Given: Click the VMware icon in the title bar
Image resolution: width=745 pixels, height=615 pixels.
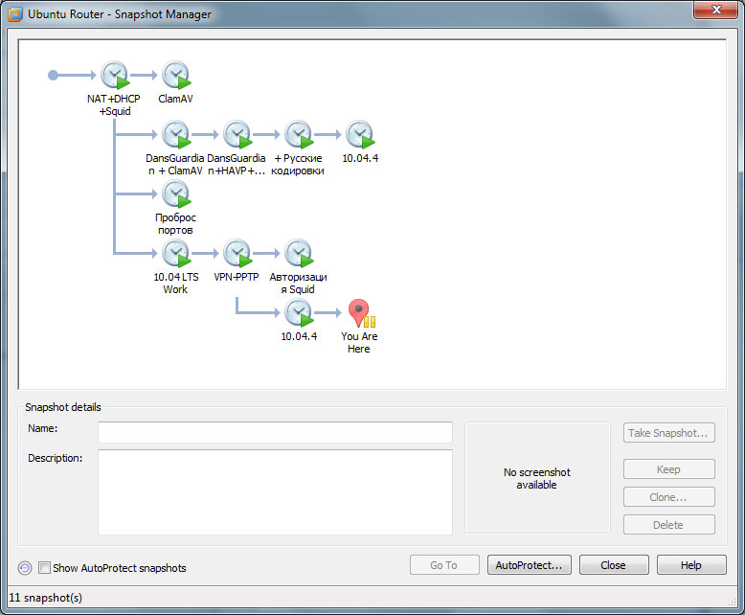Looking at the screenshot, I should click(15, 14).
